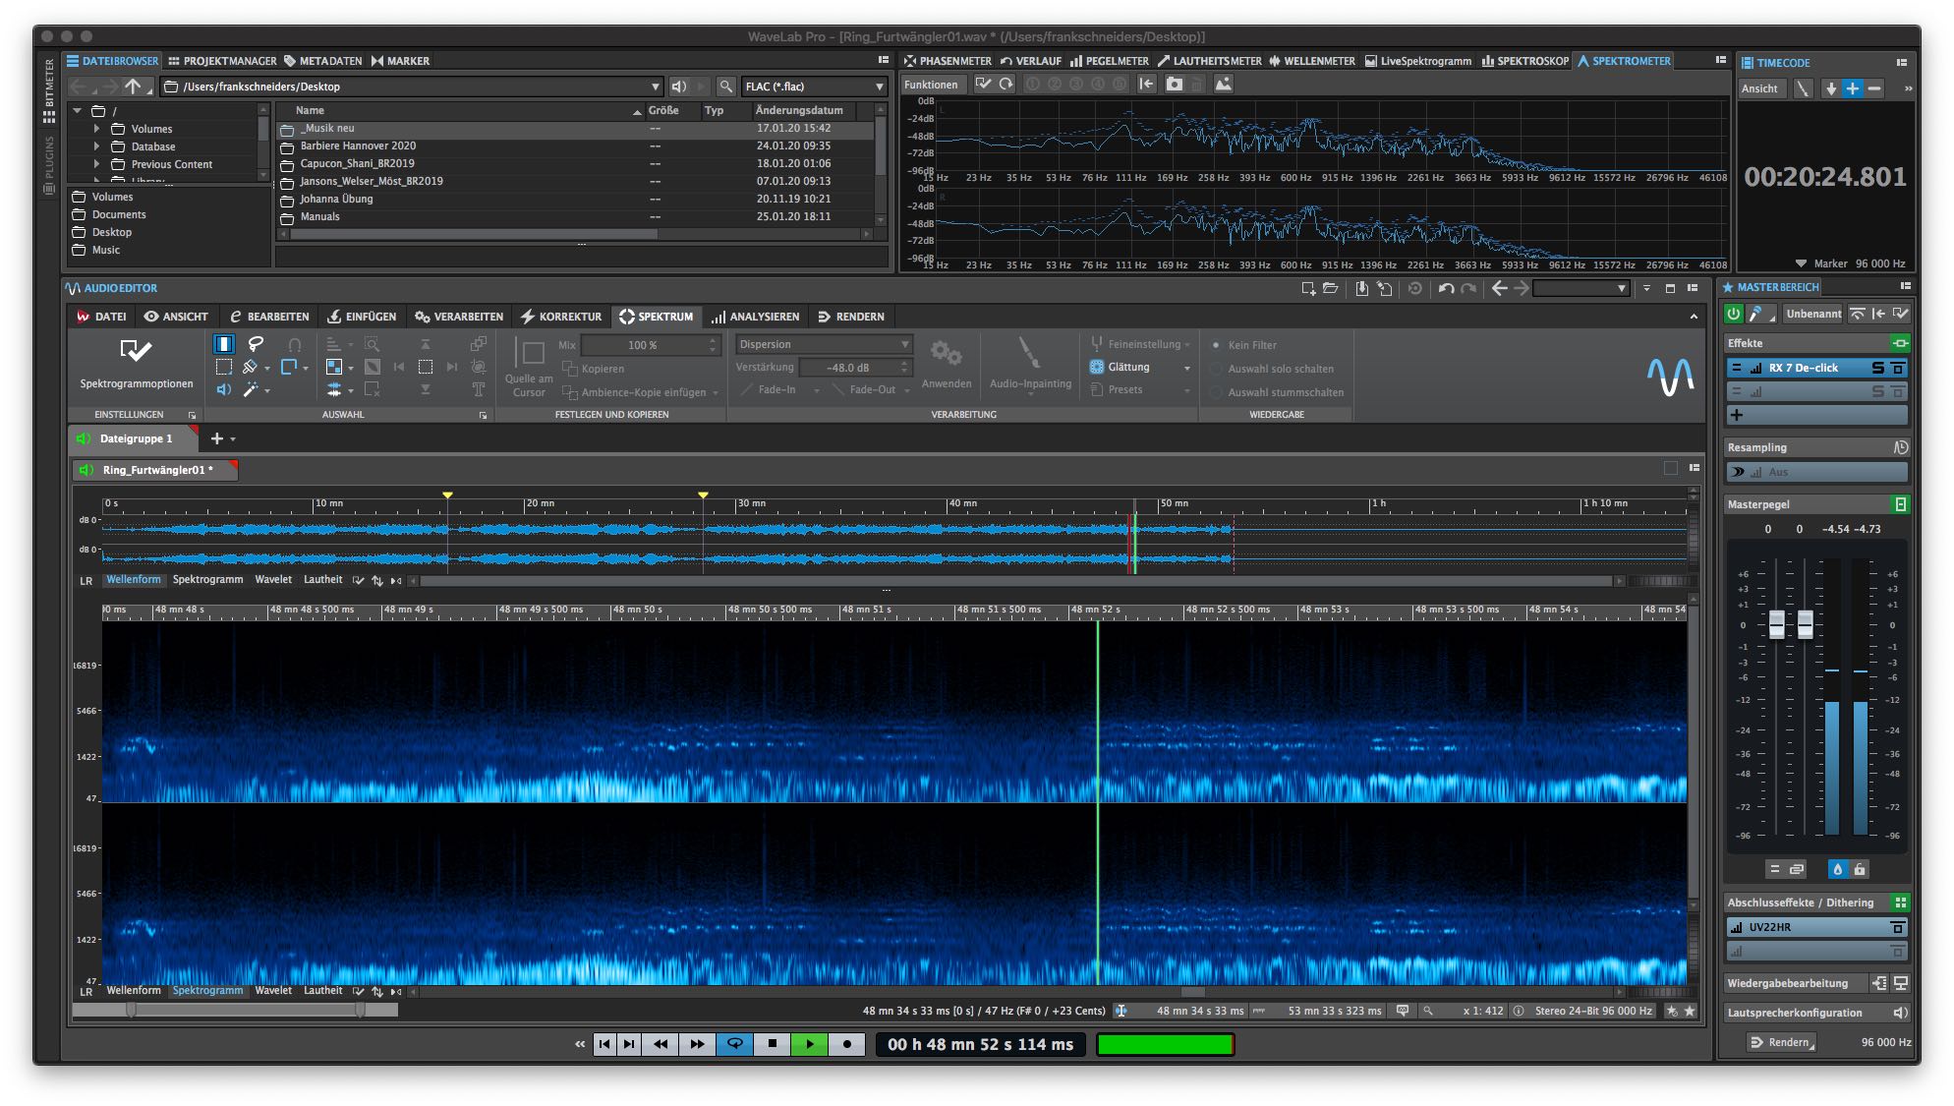Open the FLAC file type filter dropdown
The height and width of the screenshot is (1106, 1954).
815,87
